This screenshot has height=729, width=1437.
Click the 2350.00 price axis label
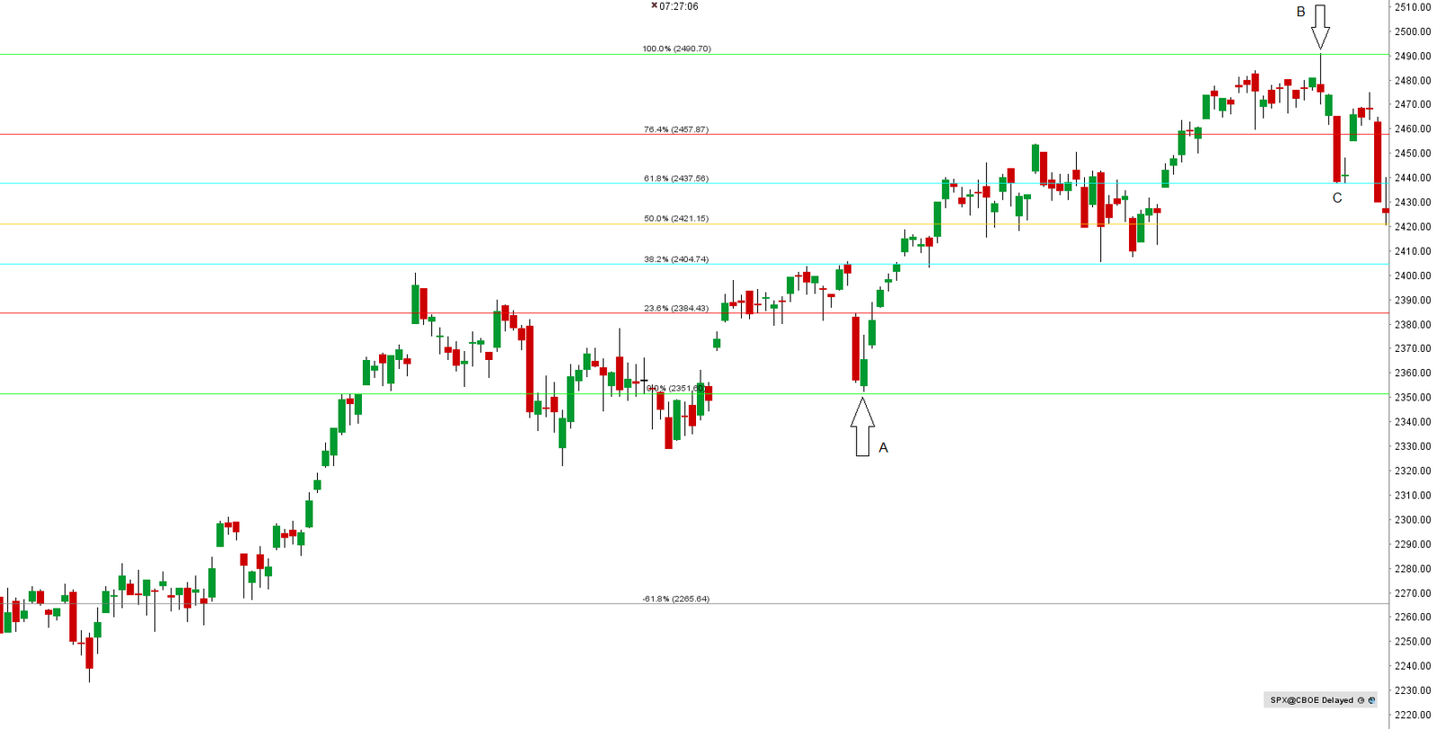click(1412, 398)
